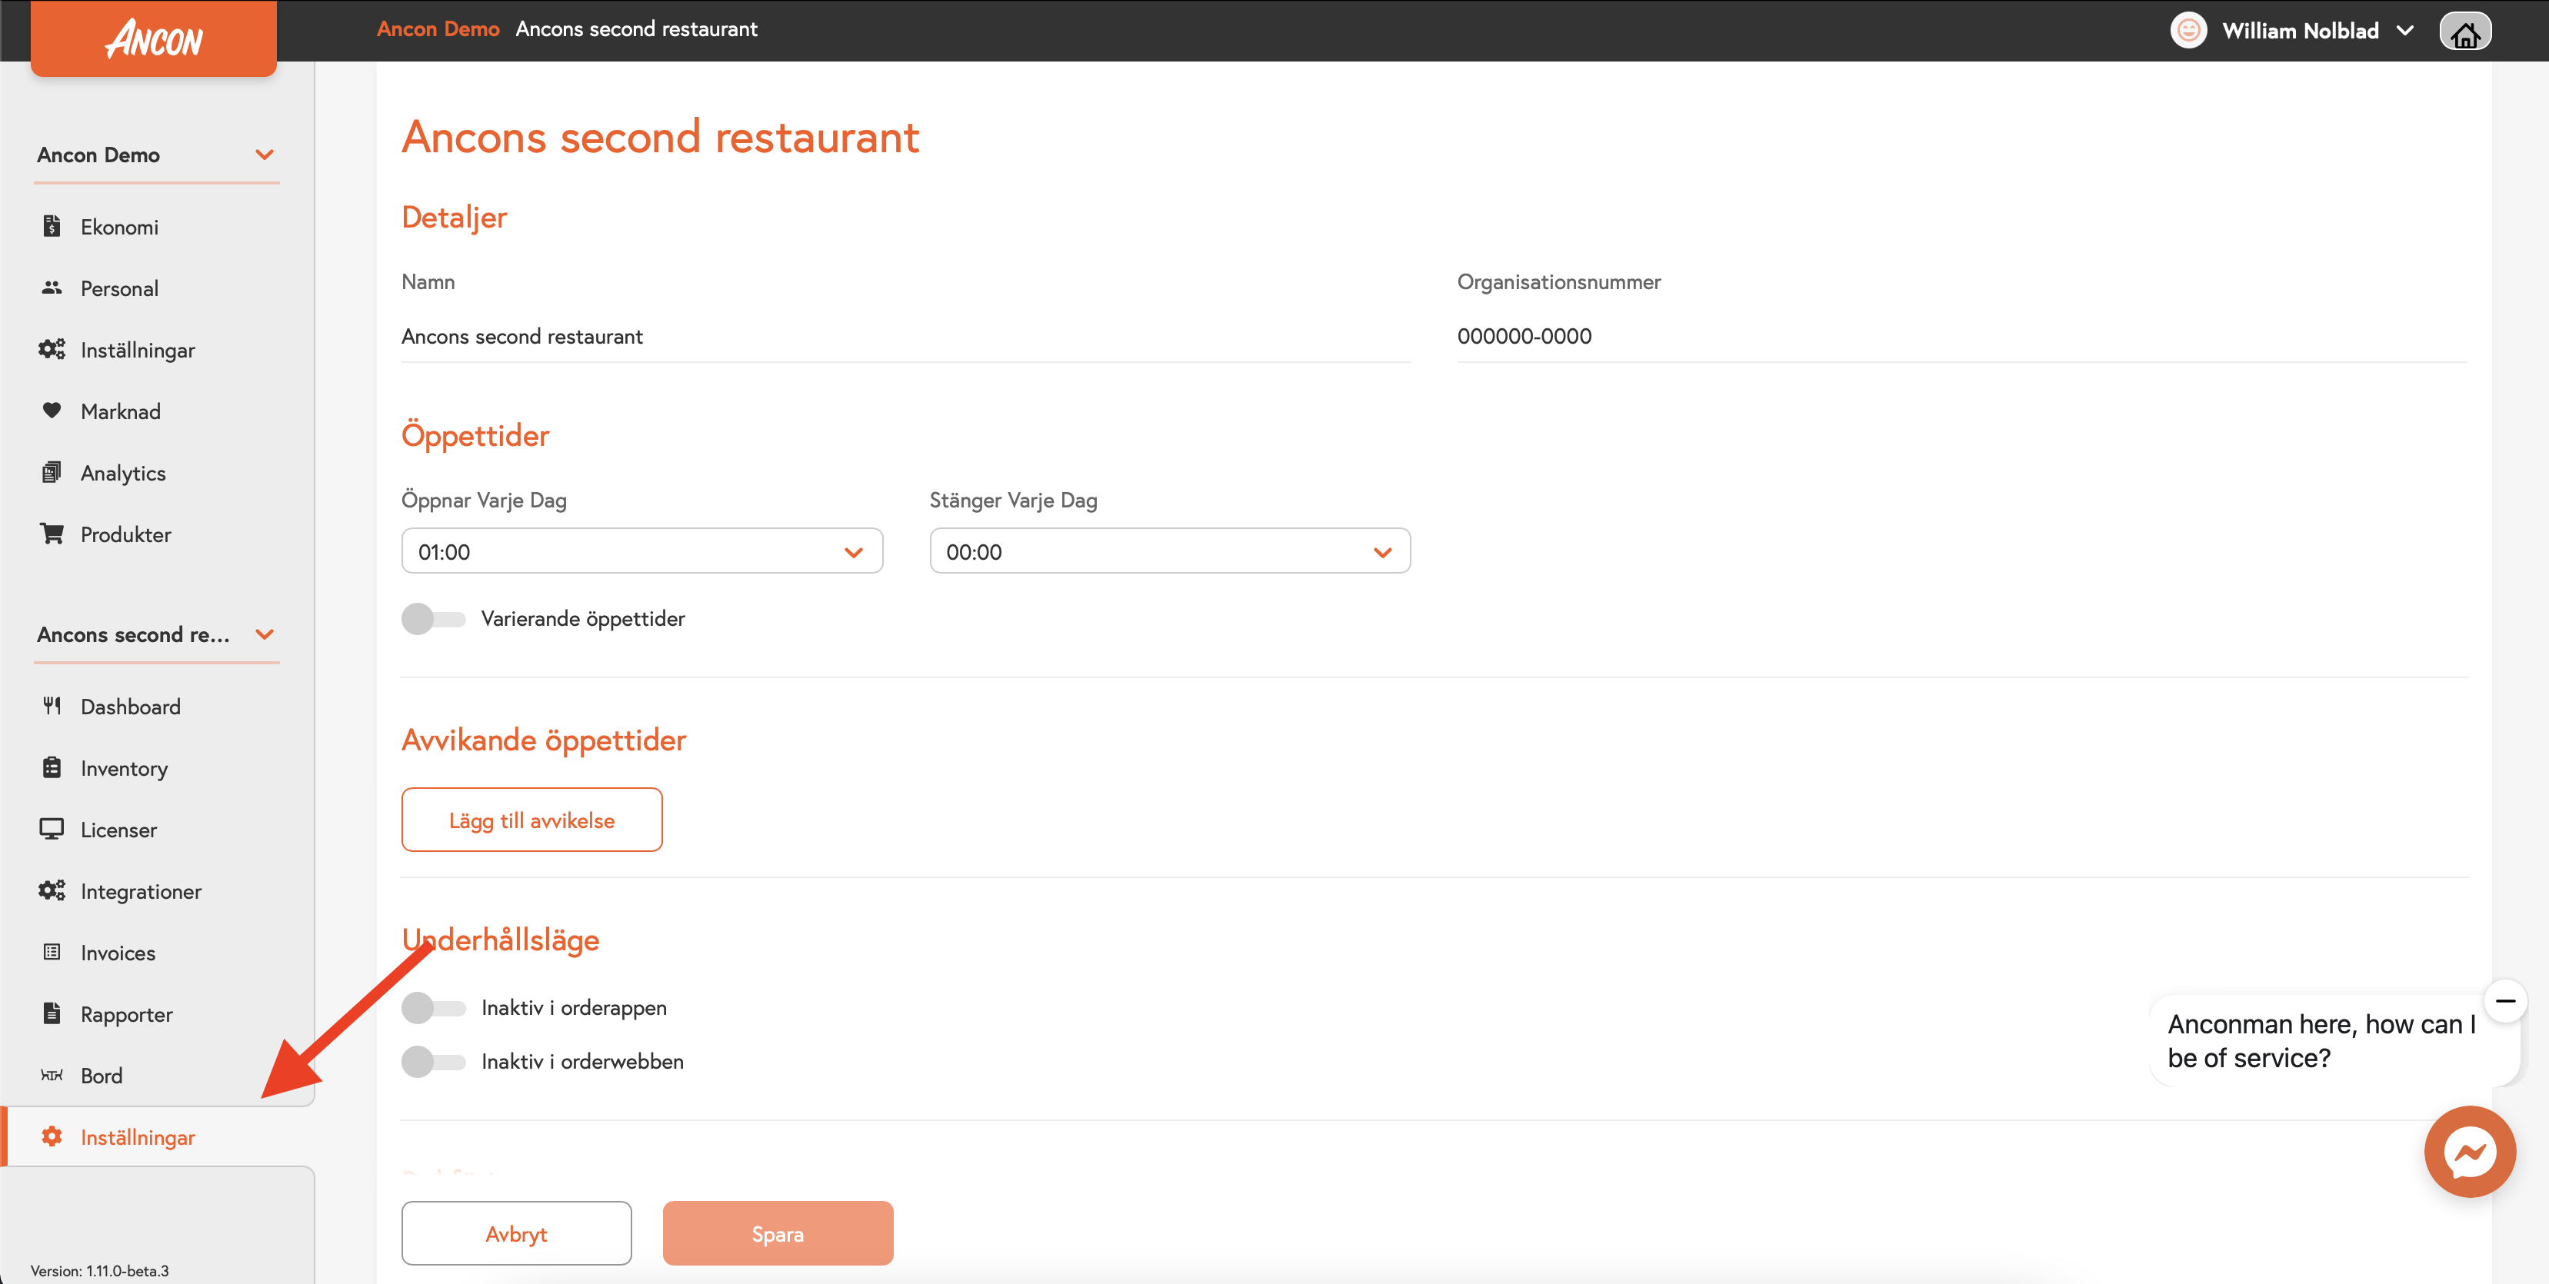Click the Namn input field
The height and width of the screenshot is (1284, 2549).
905,336
